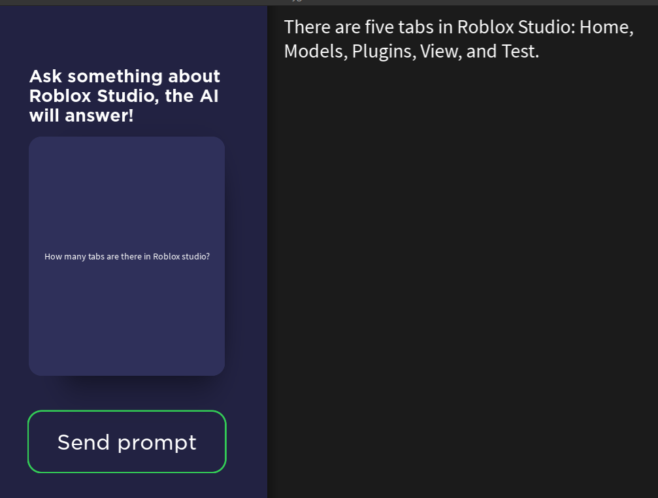Focus the prompt text input box
658x498 pixels.
[x=127, y=256]
